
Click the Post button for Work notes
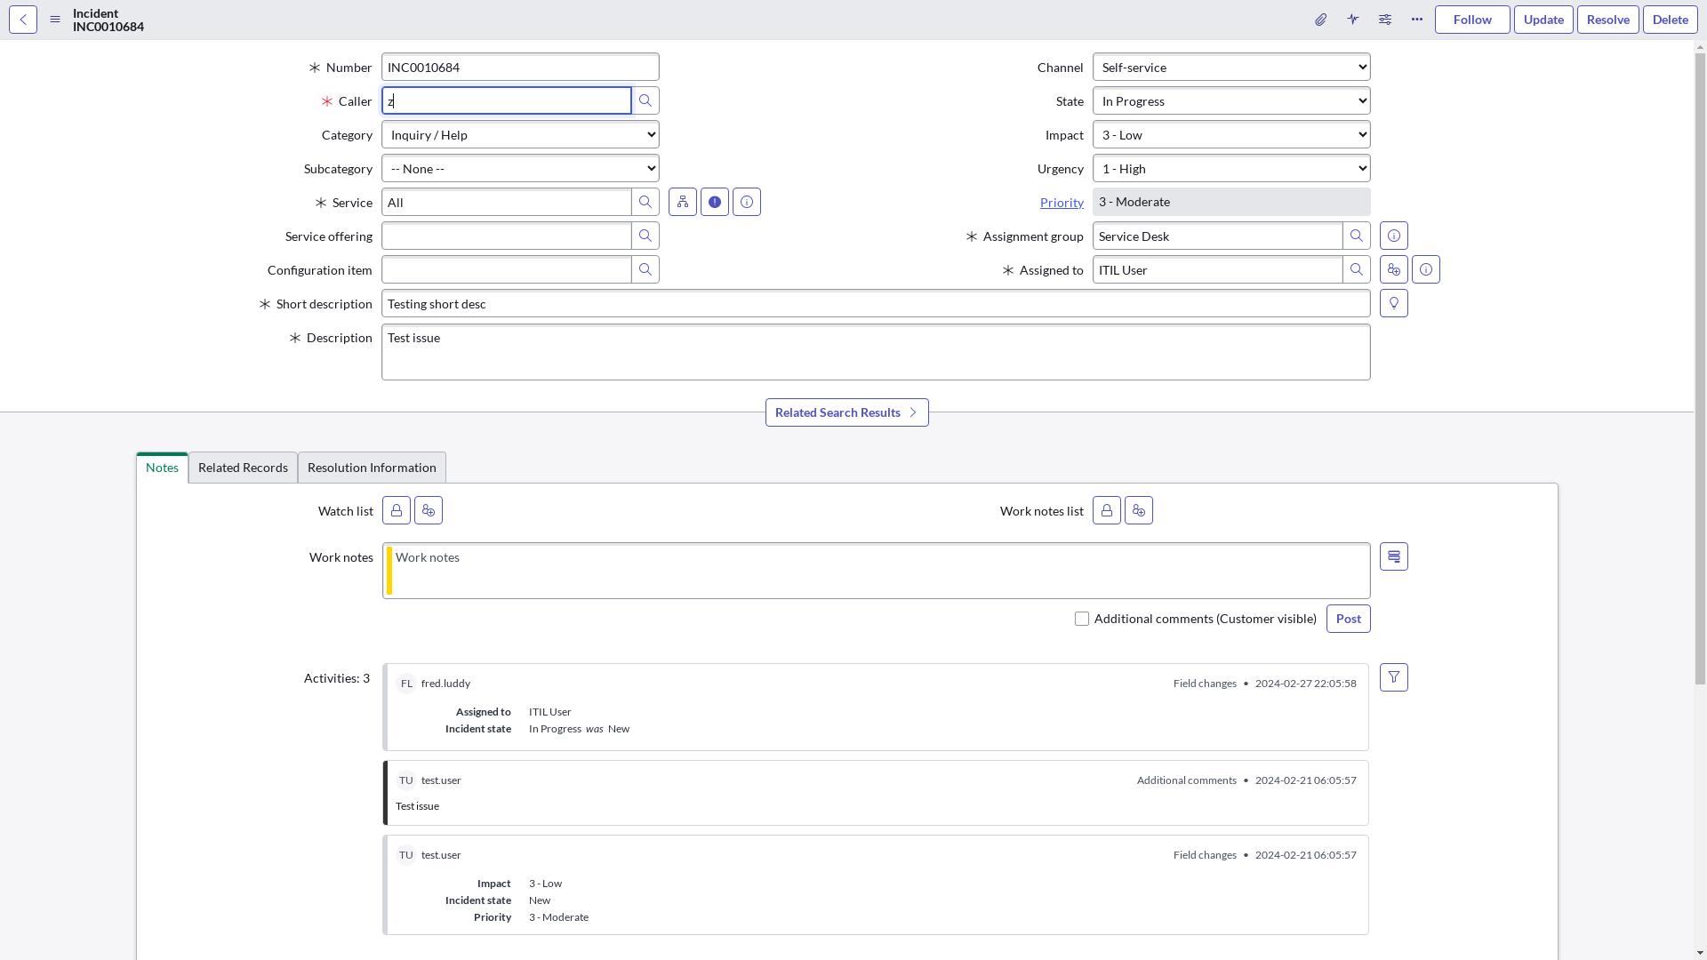click(x=1348, y=618)
